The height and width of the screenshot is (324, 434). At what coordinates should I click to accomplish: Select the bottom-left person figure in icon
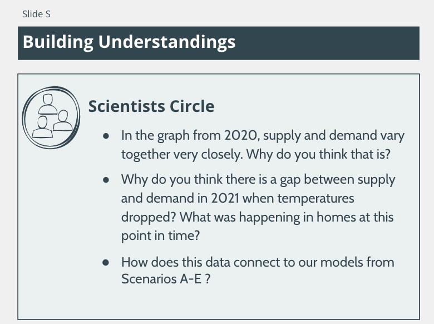tap(42, 127)
